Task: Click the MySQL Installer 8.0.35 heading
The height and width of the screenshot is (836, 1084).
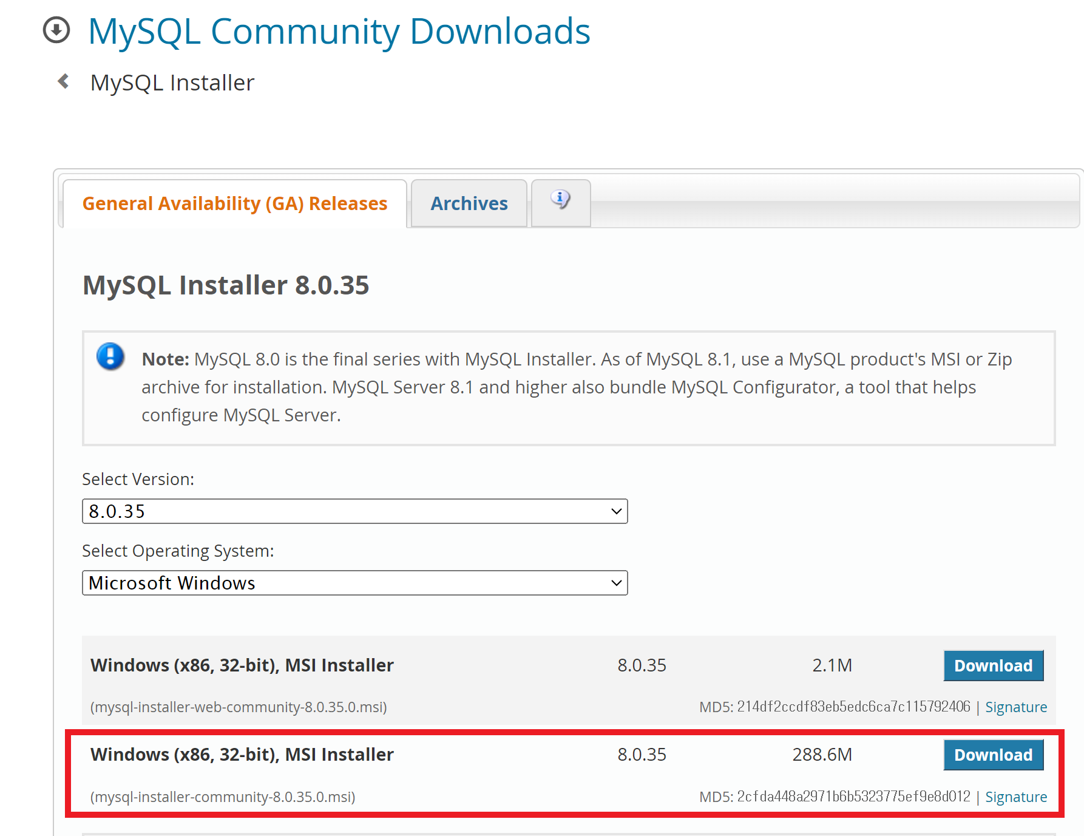Action: click(x=226, y=285)
